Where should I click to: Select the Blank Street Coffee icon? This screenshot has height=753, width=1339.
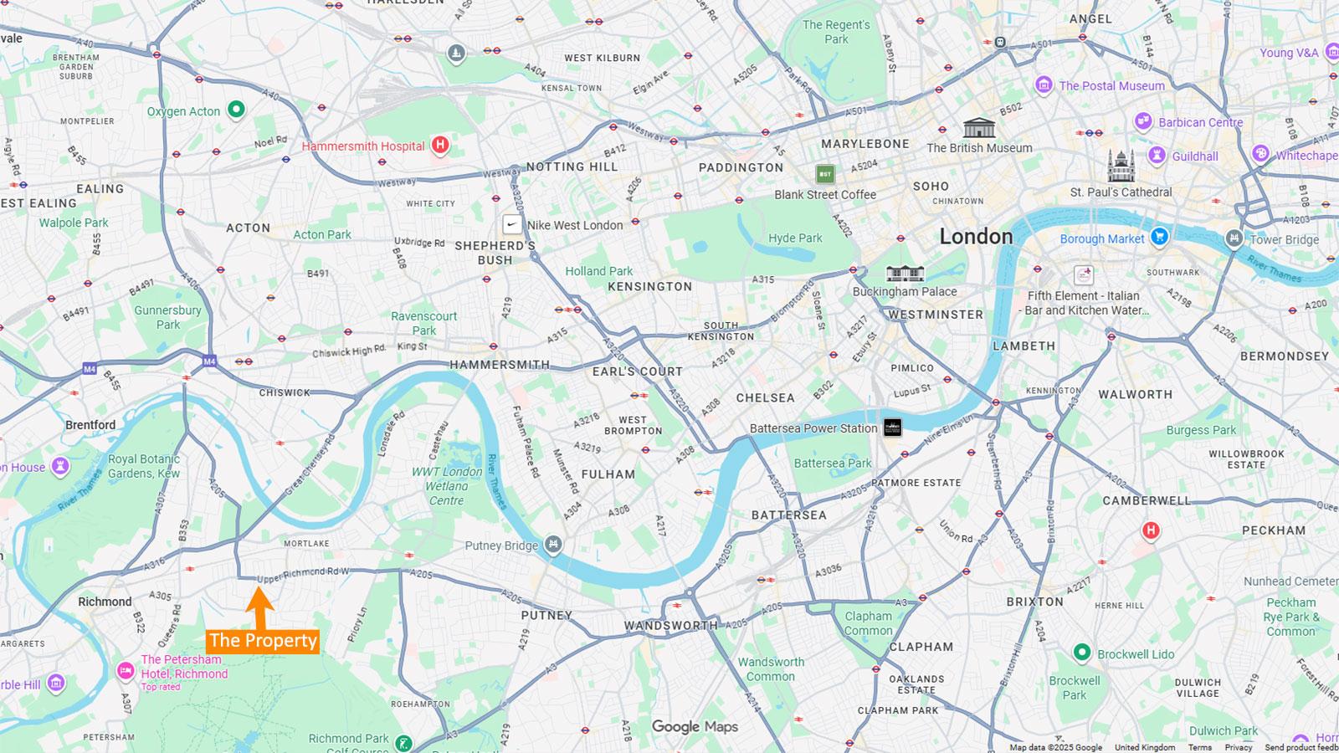(x=825, y=174)
